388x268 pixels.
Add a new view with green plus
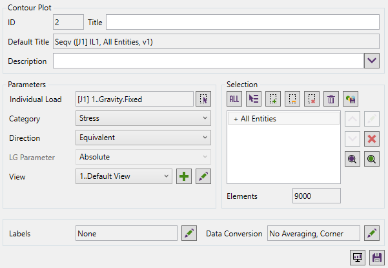(184, 176)
